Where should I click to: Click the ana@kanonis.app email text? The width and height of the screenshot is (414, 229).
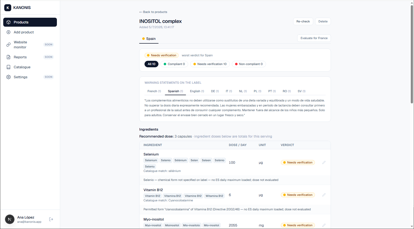(29, 222)
